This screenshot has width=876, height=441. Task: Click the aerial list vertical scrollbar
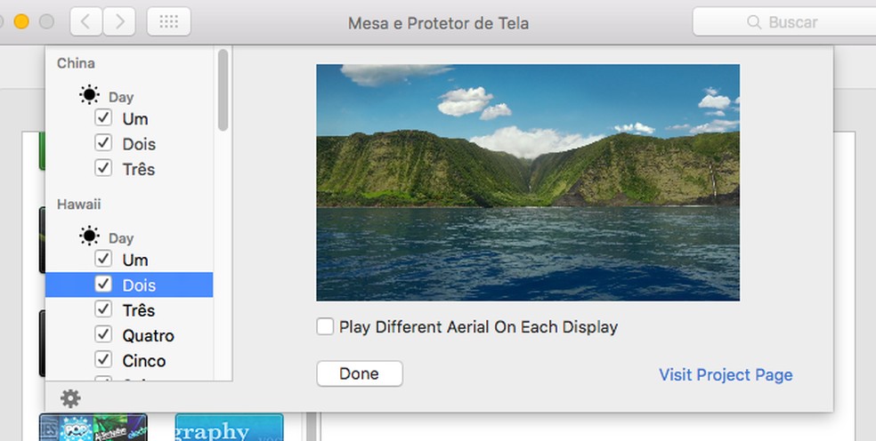tap(223, 91)
